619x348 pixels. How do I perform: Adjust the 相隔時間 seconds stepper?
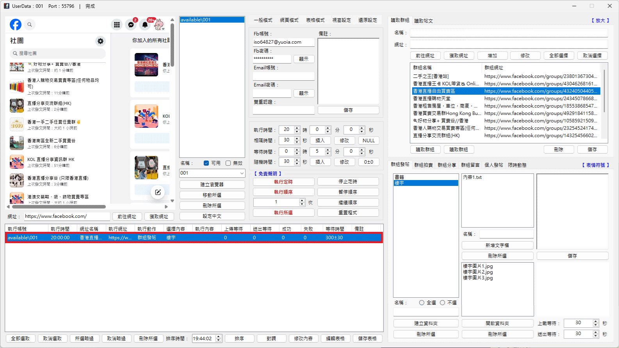[x=297, y=140]
